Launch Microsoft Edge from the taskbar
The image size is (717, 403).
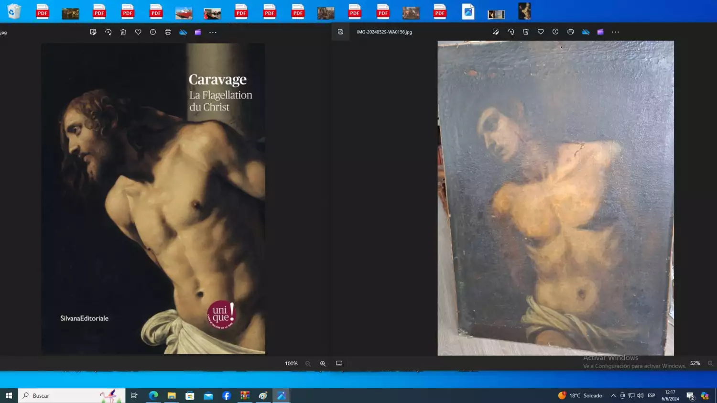(x=153, y=395)
